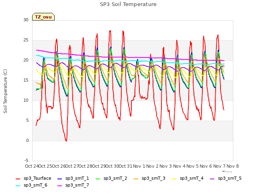Click the blue sp3_smT_1 legend swatch
The image size is (257, 193).
pyautogui.click(x=60, y=179)
